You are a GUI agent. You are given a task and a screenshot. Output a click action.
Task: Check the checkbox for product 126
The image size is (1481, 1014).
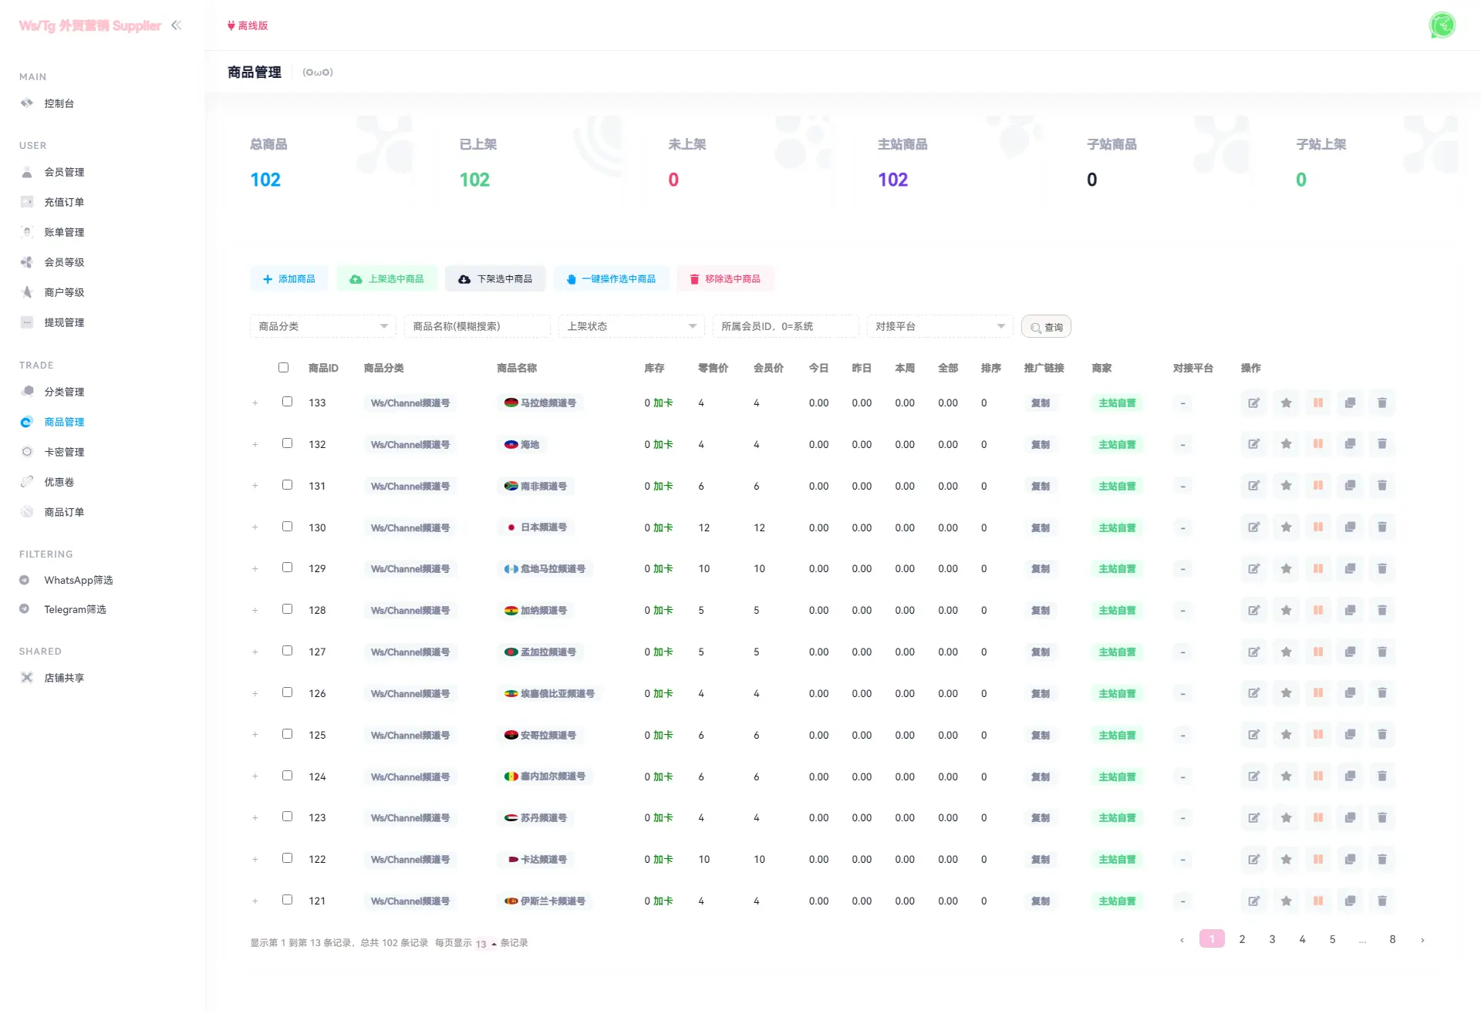tap(288, 692)
